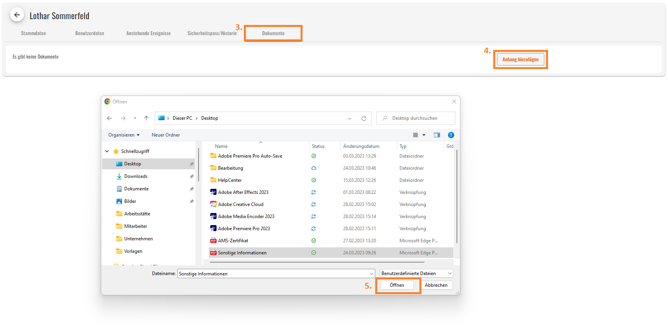Open the Anstehende Ereignisse tab
The width and height of the screenshot is (668, 332).
pyautogui.click(x=148, y=33)
